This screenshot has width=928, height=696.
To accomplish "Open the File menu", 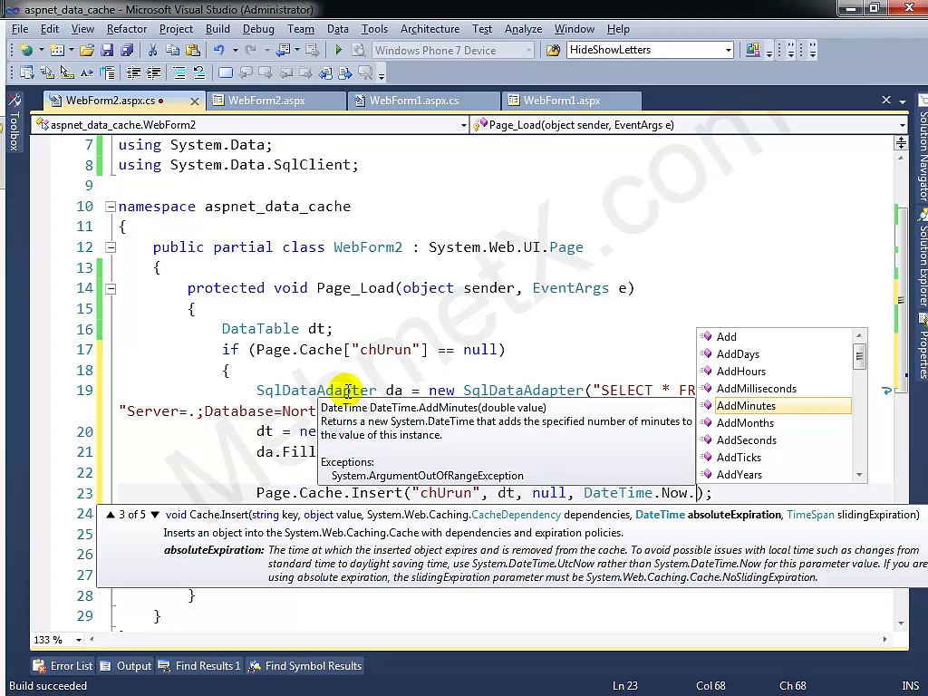I will [20, 29].
